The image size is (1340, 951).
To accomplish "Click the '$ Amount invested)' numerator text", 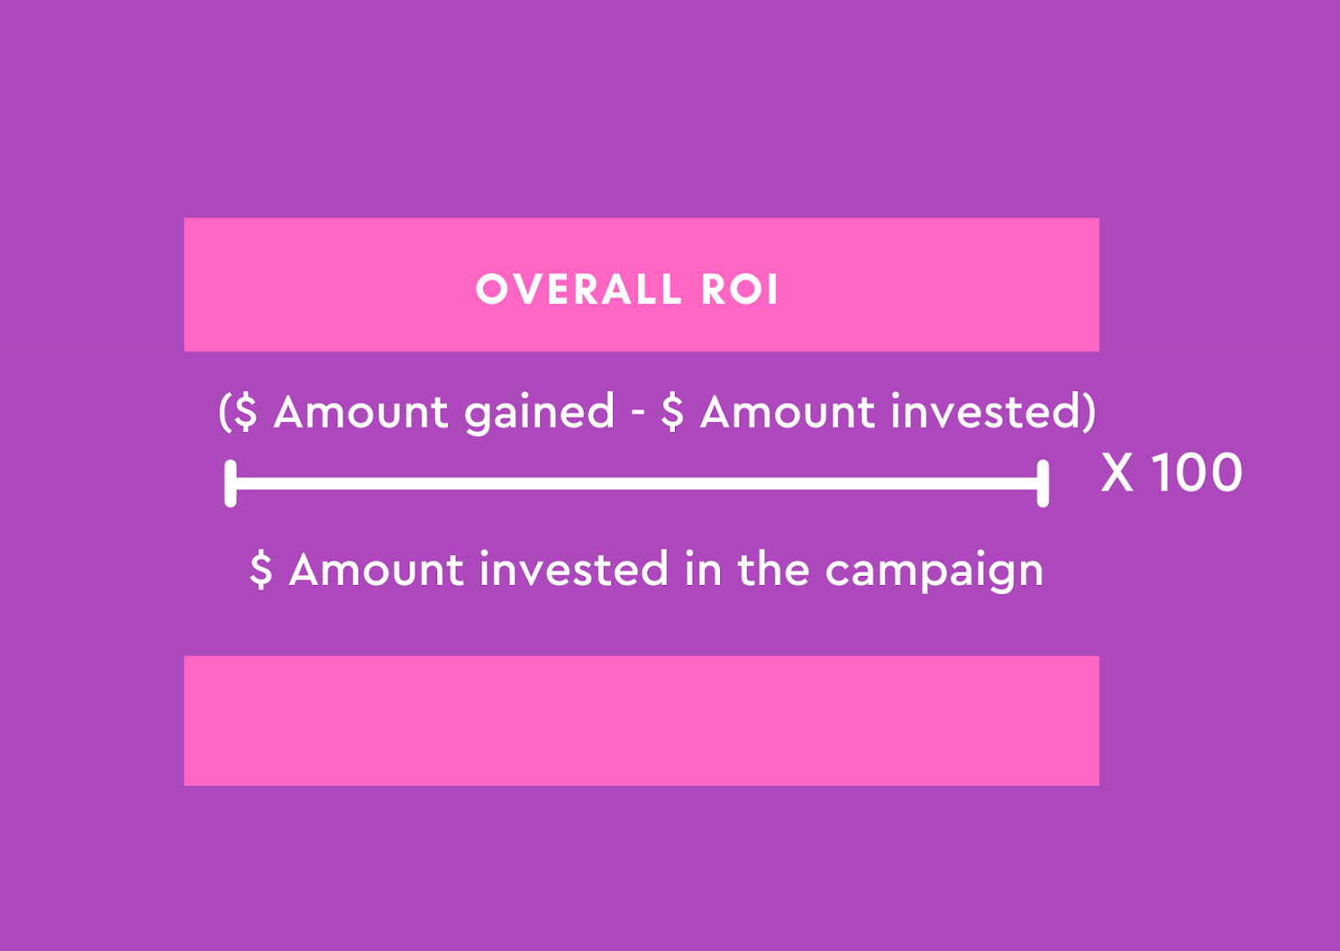I will tap(879, 412).
